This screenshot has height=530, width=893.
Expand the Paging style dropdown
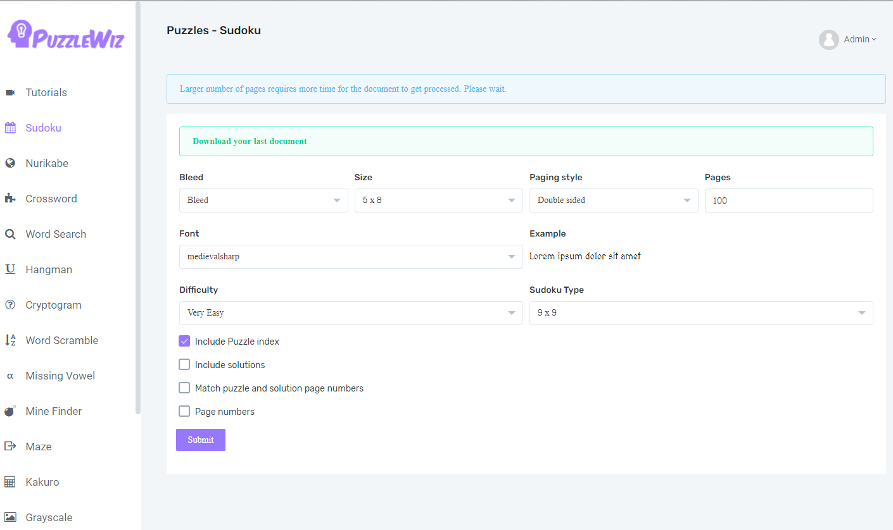click(x=614, y=200)
